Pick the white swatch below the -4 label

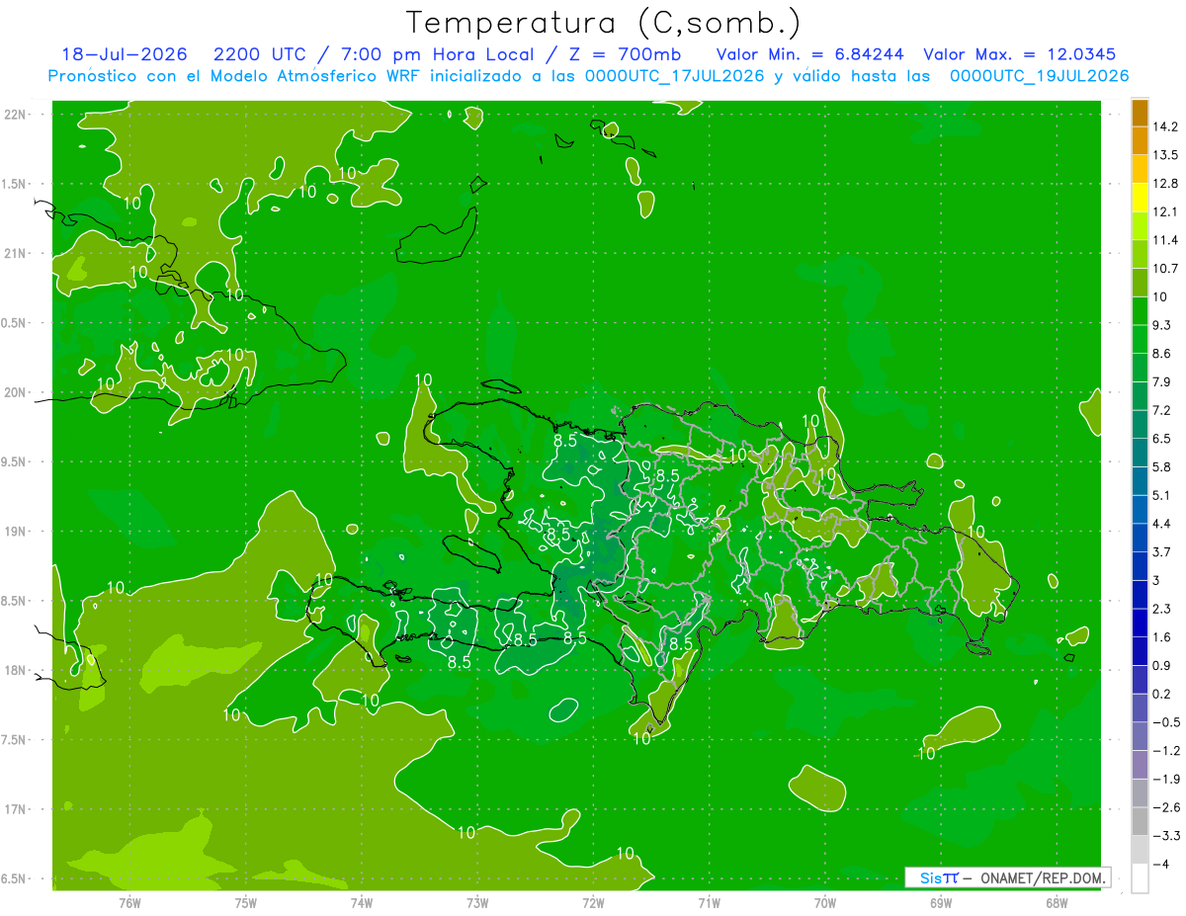tap(1140, 878)
